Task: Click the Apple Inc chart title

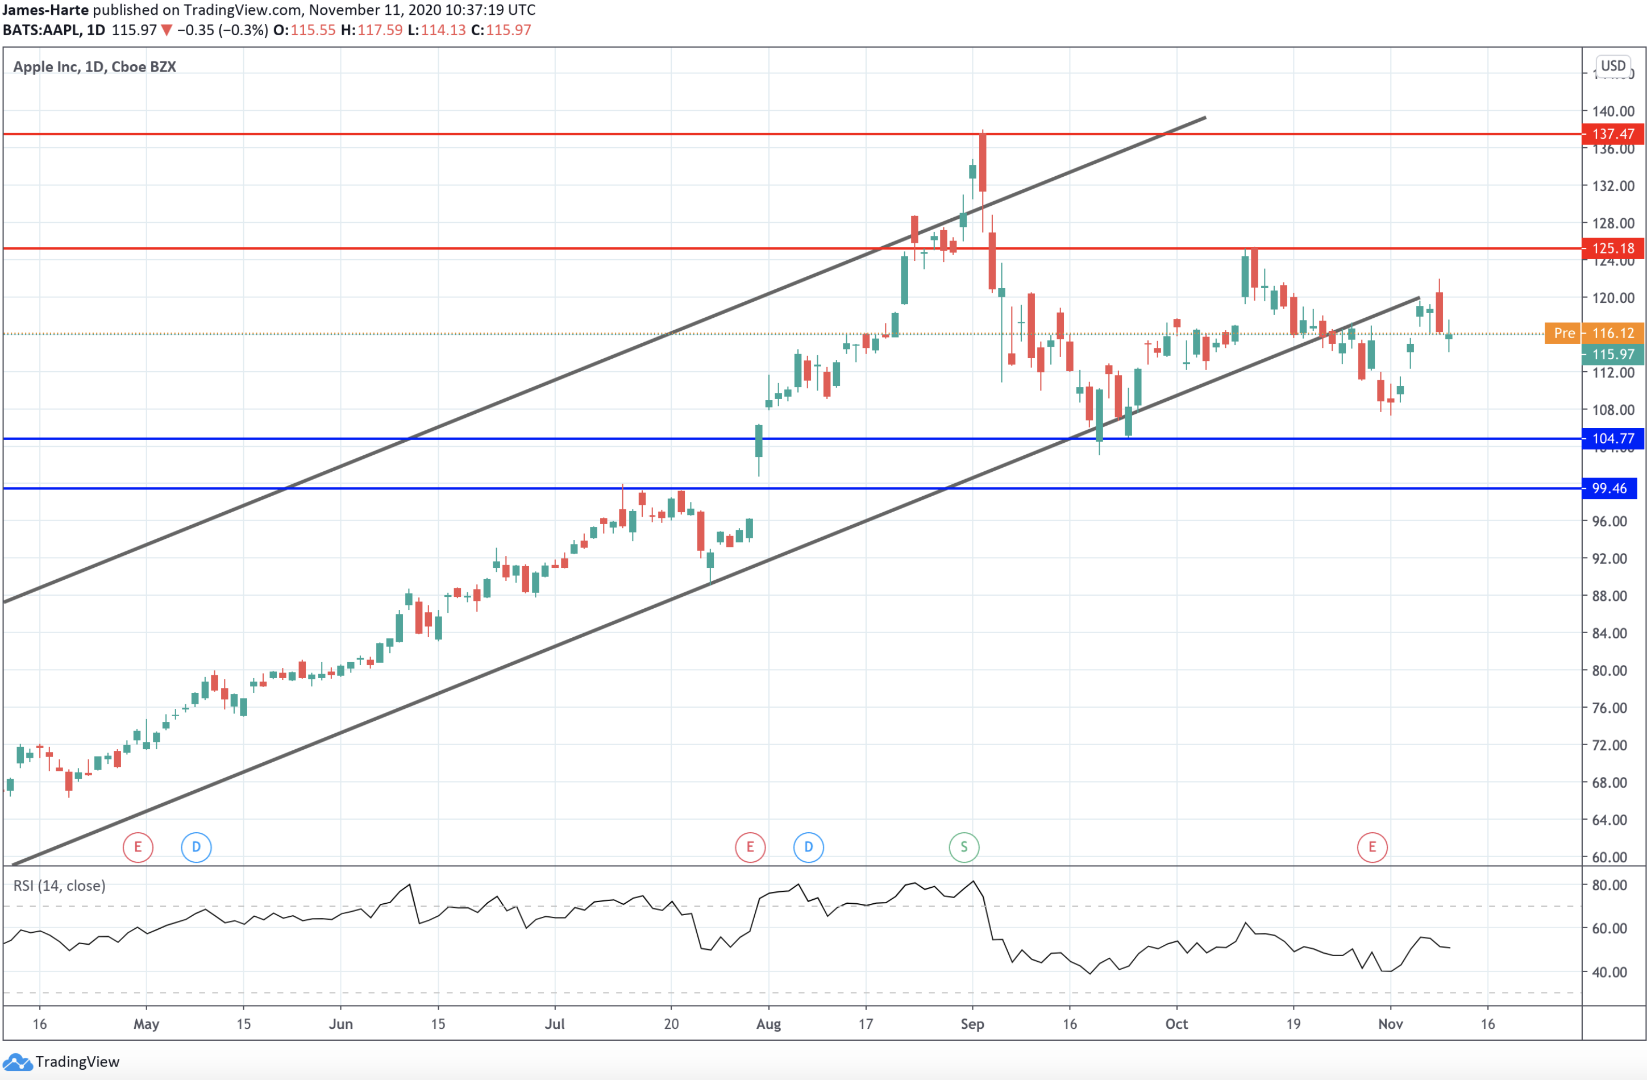Action: coord(94,67)
